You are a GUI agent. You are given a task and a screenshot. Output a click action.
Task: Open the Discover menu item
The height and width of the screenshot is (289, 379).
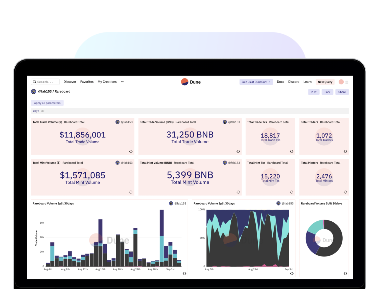click(70, 82)
